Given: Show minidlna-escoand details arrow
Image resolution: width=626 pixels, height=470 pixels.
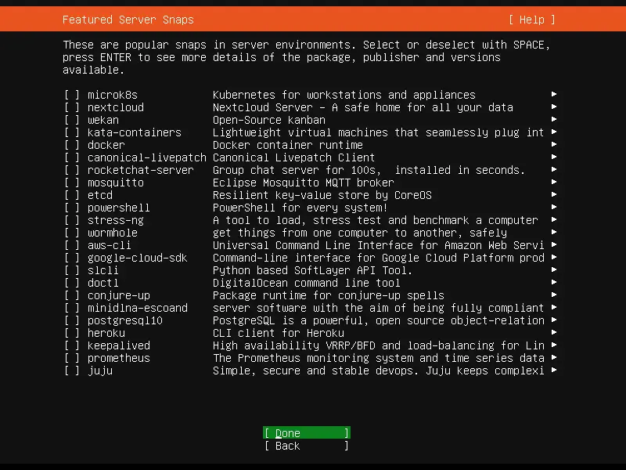Looking at the screenshot, I should pos(554,307).
